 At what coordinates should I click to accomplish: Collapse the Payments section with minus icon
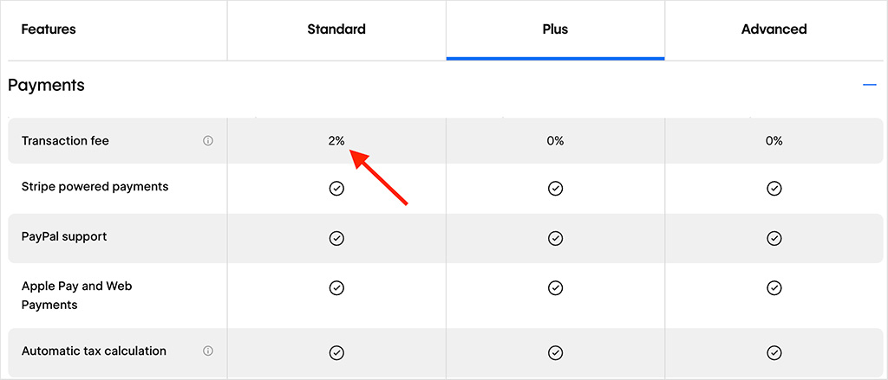(869, 85)
